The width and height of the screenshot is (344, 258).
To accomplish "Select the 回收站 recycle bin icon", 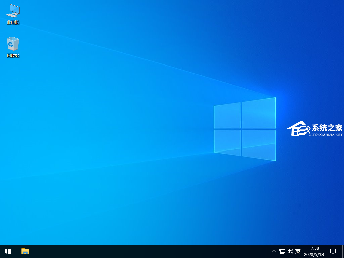I will pos(13,44).
